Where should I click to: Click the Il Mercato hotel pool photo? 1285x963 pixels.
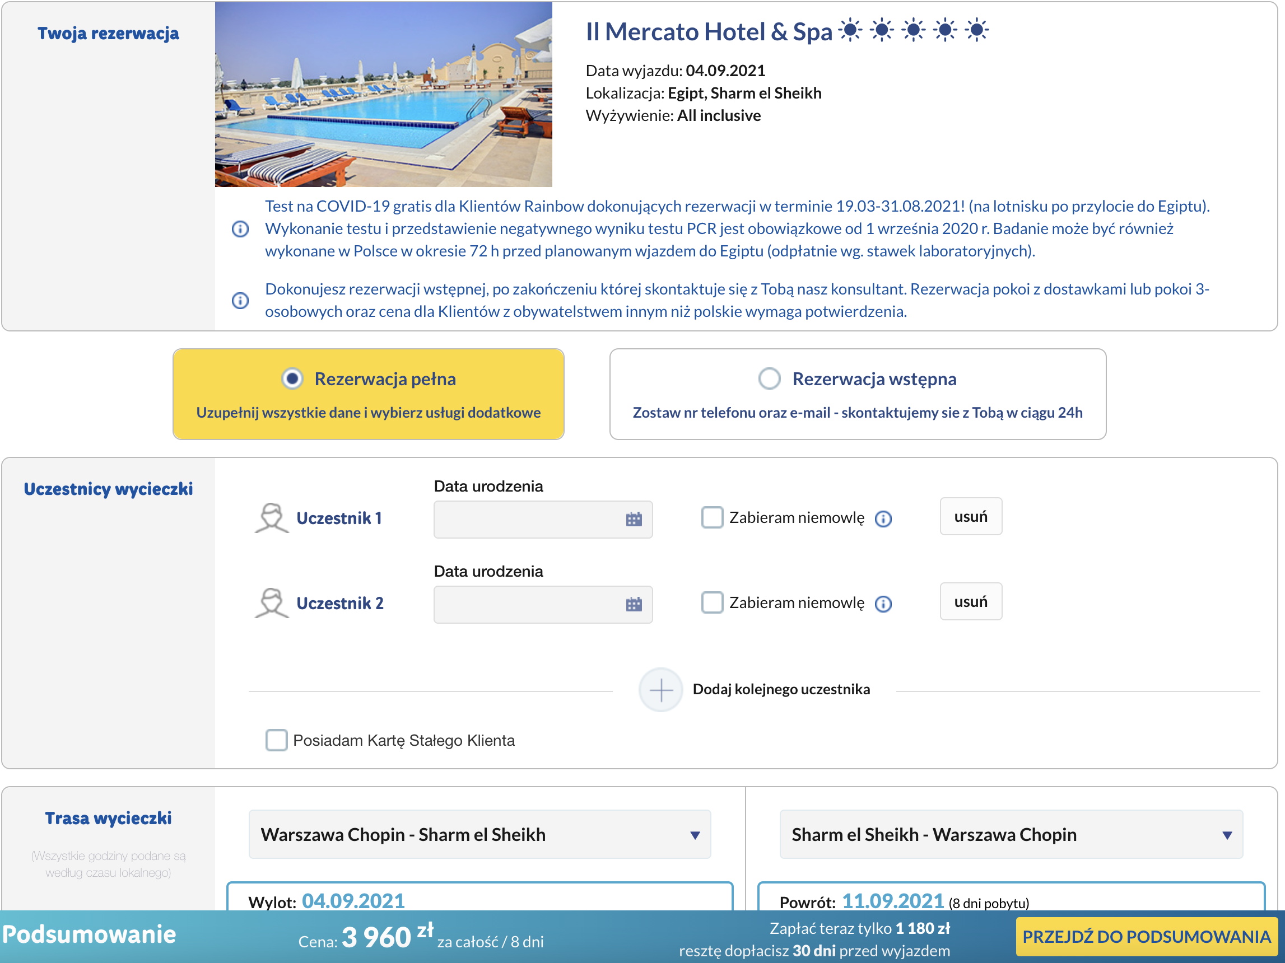click(x=383, y=94)
